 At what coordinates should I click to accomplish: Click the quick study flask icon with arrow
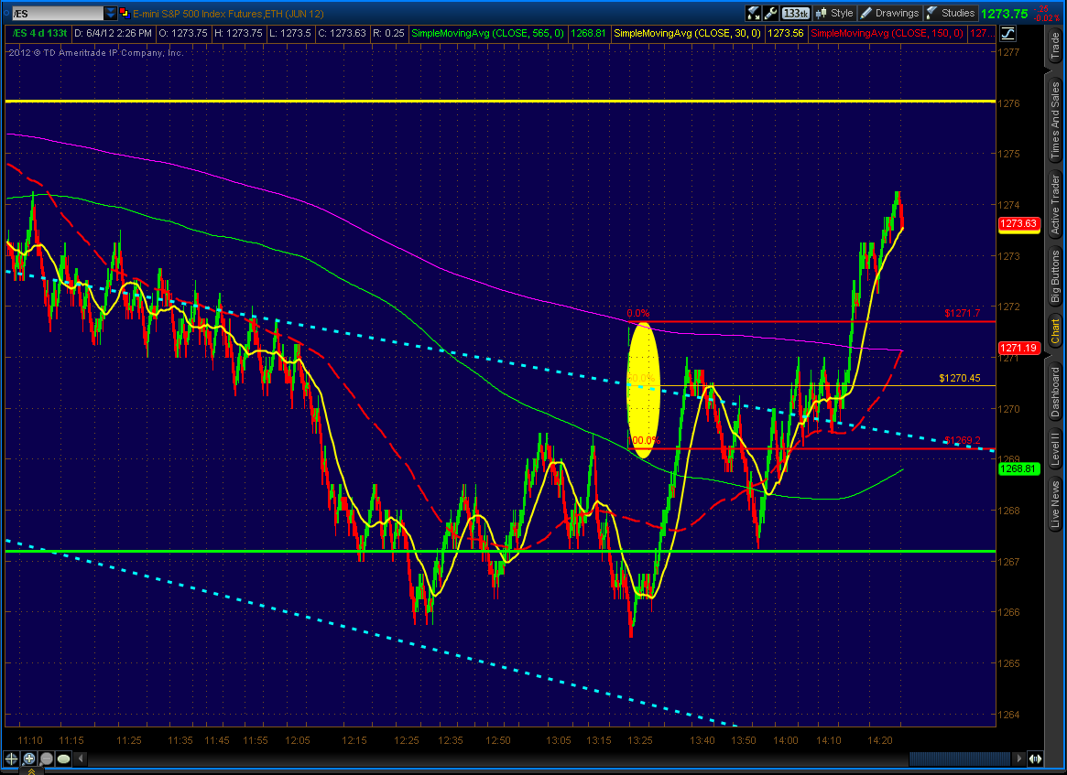point(753,13)
